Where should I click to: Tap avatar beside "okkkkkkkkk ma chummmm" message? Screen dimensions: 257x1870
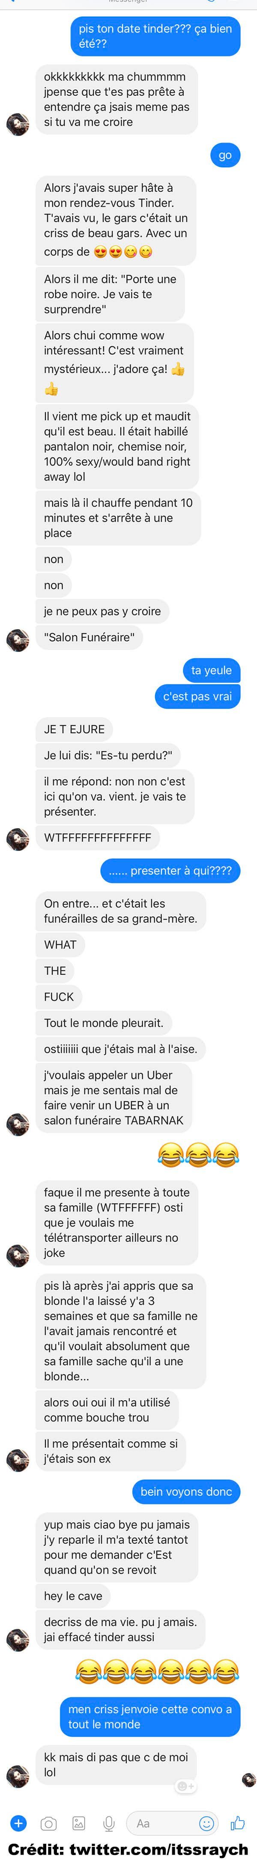click(x=18, y=124)
